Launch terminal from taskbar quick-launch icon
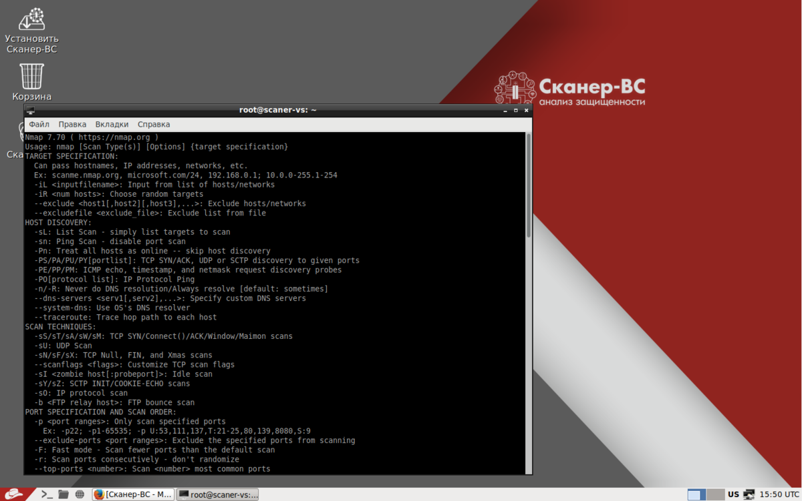This screenshot has width=802, height=501. tap(46, 494)
